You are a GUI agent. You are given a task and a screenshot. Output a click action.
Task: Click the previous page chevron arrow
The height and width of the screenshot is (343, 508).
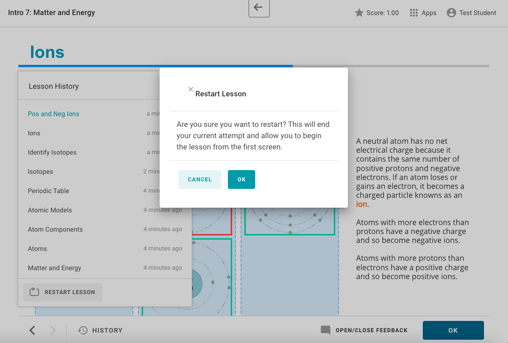(32, 330)
